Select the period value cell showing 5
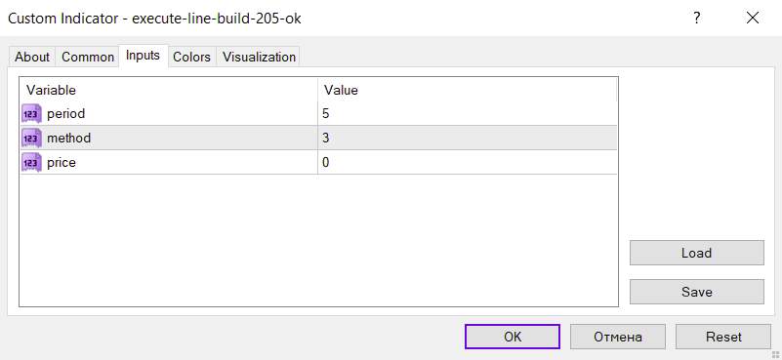The height and width of the screenshot is (360, 782). pyautogui.click(x=468, y=114)
